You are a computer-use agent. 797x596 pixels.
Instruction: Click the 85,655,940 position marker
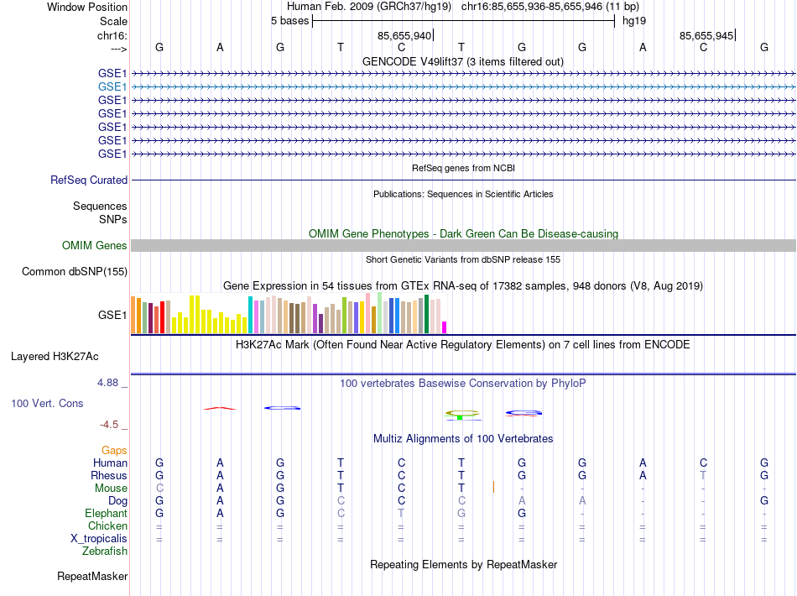click(x=405, y=35)
